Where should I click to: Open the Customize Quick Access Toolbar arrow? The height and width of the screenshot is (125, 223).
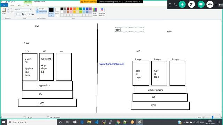pyautogui.click(x=14, y=2)
